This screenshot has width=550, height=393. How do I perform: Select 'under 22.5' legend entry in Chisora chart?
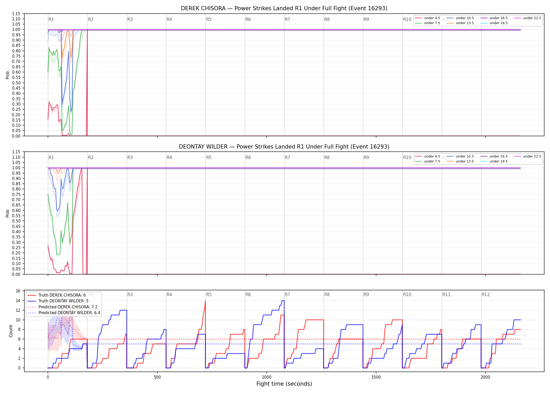pyautogui.click(x=527, y=18)
